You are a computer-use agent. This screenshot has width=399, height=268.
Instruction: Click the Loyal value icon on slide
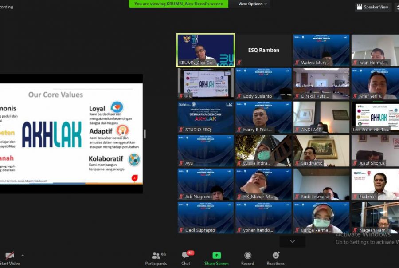pos(117,107)
